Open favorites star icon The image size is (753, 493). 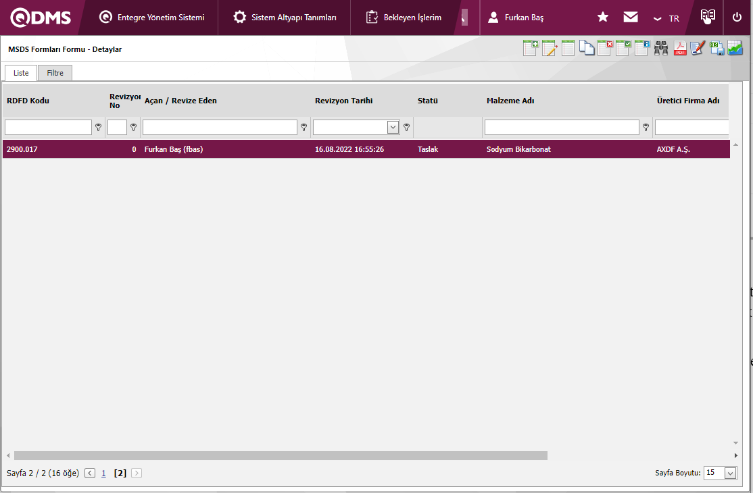click(603, 18)
